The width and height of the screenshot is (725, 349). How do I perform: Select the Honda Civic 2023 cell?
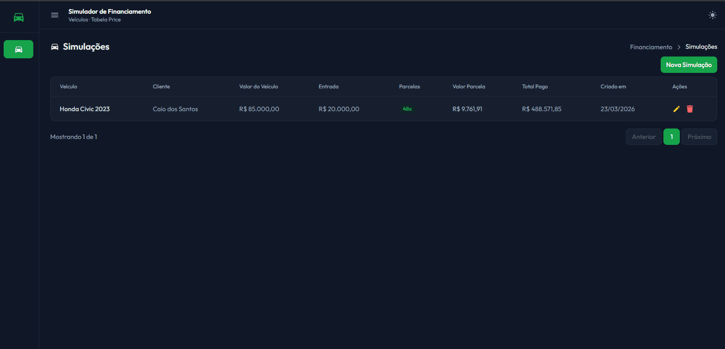point(85,109)
